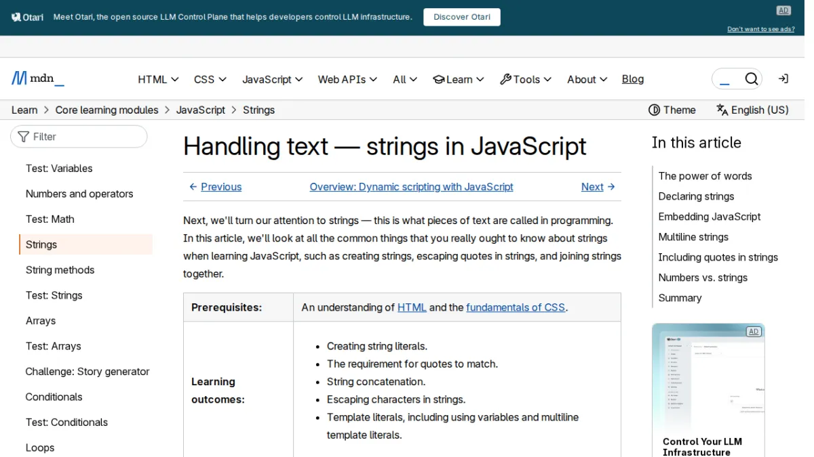Open Challenge: Story generator in sidebar
The image size is (814, 457).
[88, 372]
